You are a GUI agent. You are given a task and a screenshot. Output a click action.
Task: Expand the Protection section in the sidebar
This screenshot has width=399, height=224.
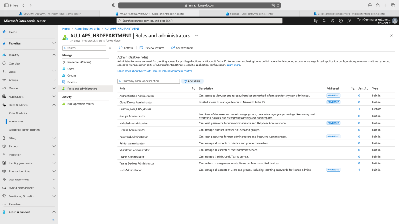(x=54, y=155)
